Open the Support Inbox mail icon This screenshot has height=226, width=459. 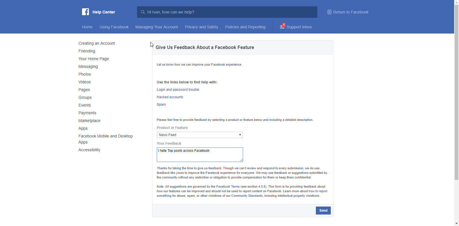click(282, 27)
